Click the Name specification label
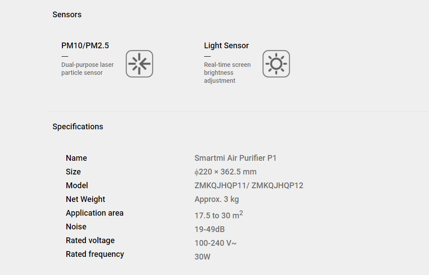This screenshot has width=429, height=275. [x=76, y=158]
